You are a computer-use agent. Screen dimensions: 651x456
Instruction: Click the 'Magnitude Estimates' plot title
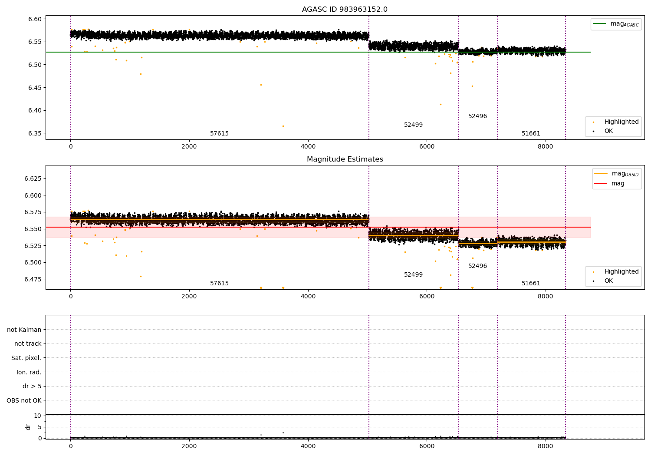click(345, 159)
